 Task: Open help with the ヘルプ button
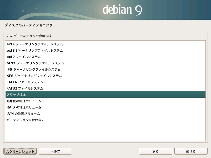pos(55,151)
